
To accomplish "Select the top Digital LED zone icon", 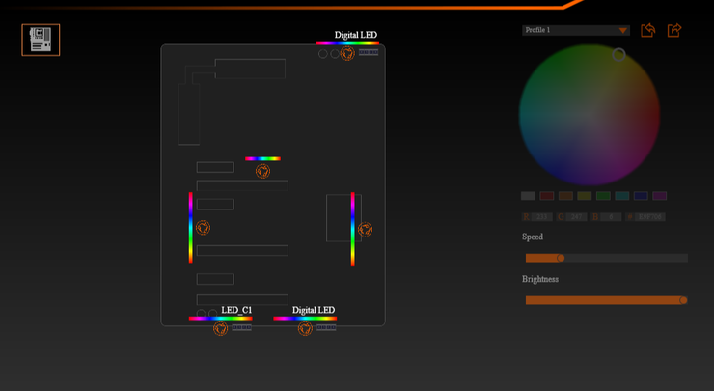I will (347, 54).
